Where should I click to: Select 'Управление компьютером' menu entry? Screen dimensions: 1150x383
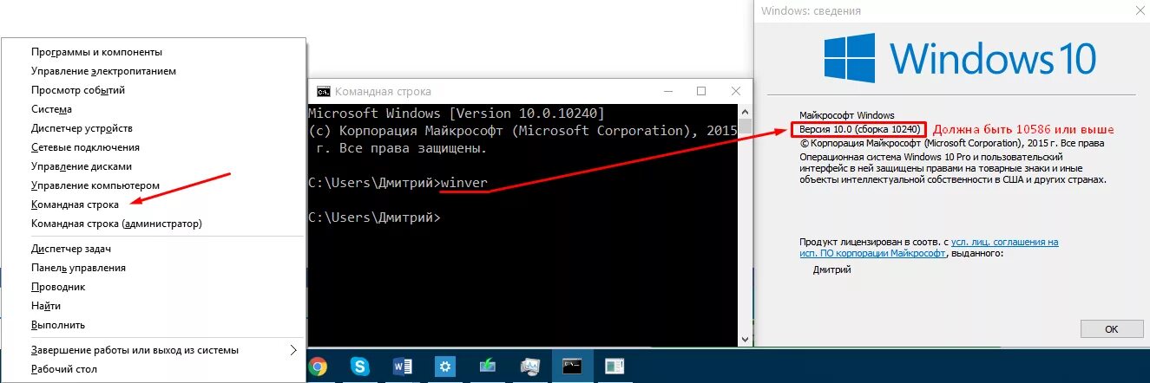95,185
